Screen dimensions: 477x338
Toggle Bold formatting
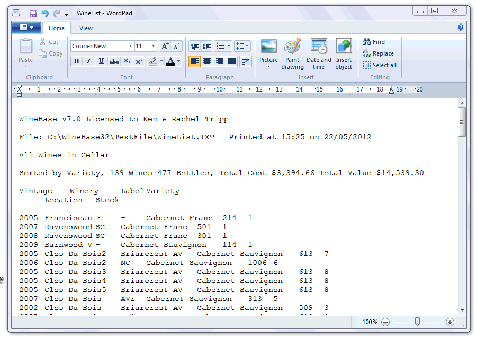point(76,61)
